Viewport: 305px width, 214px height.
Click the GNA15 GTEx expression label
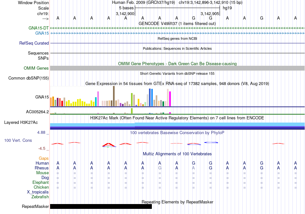42,97
